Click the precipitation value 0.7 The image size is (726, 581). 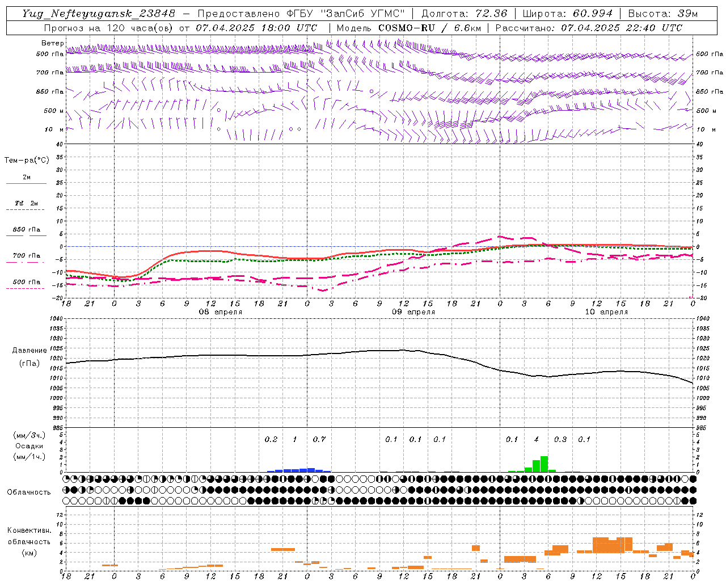(319, 439)
